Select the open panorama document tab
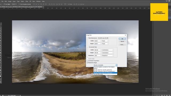171x96 pixels. click(21, 7)
